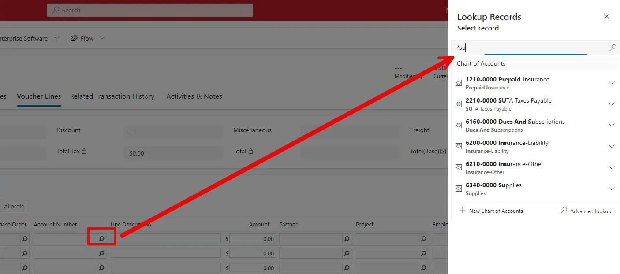Open the Flow dropdown chevron

(x=102, y=38)
